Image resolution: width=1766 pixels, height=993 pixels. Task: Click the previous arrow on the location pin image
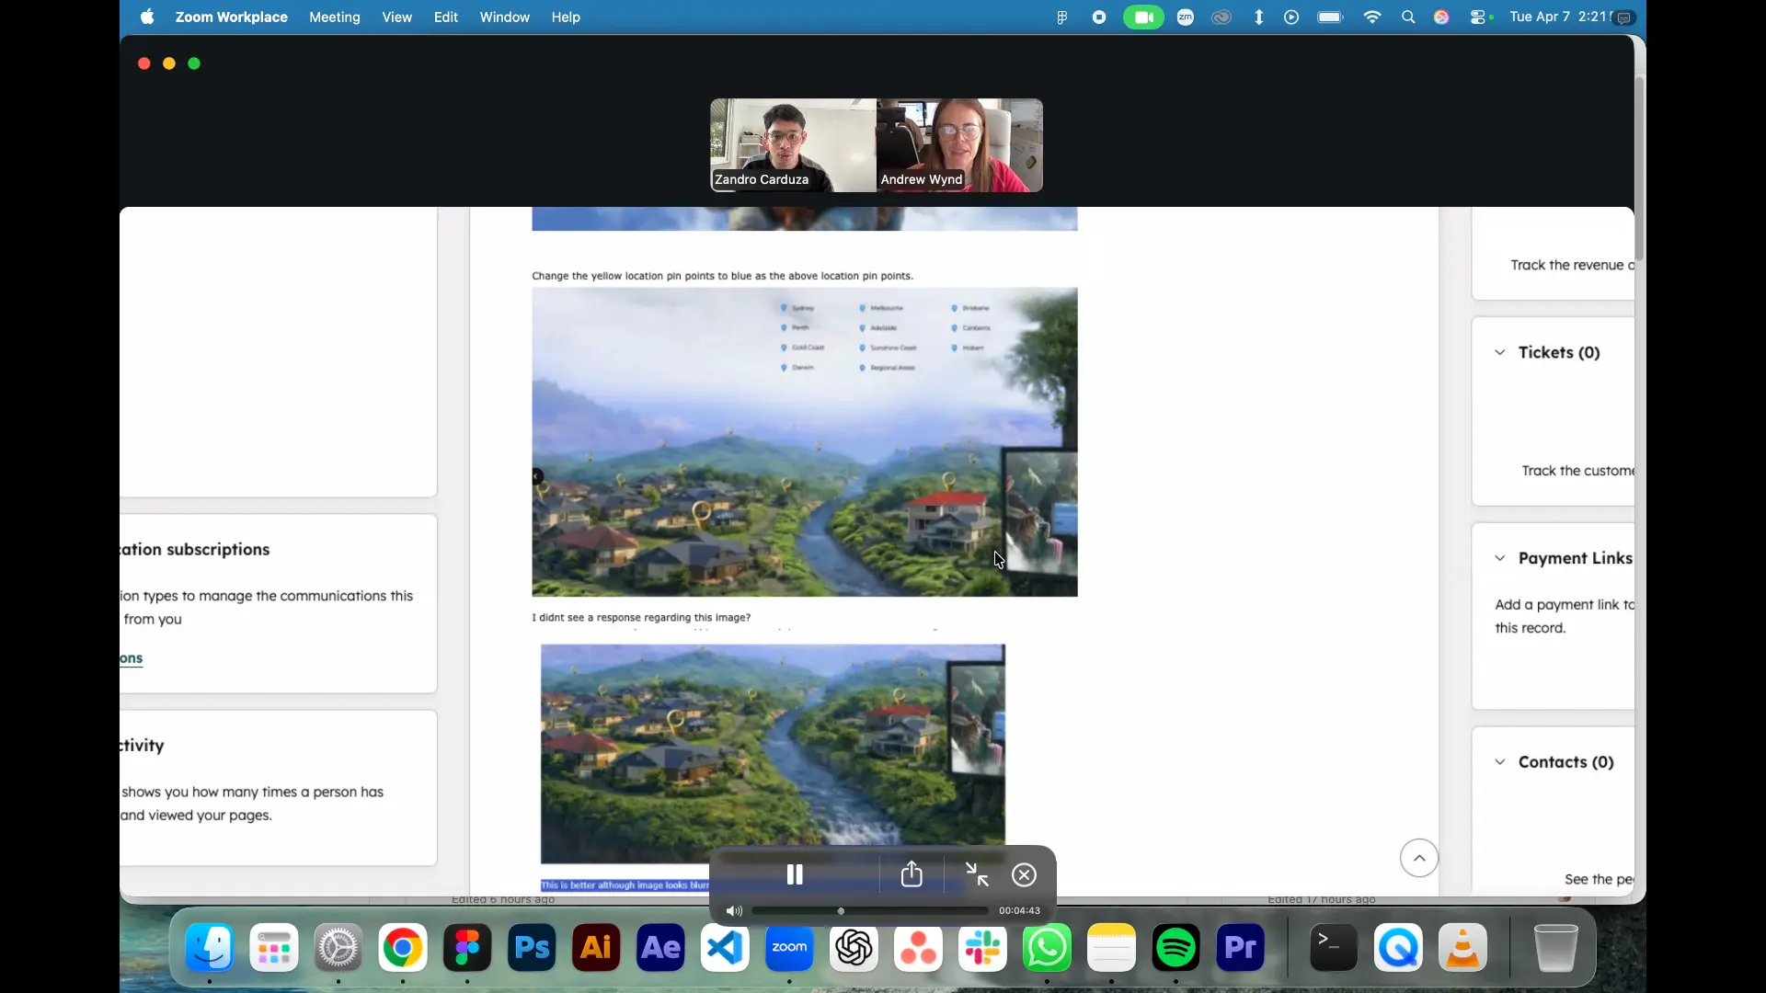537,476
